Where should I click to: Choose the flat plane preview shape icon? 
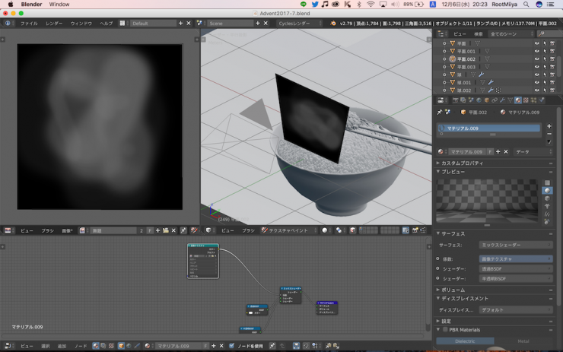[x=547, y=182]
